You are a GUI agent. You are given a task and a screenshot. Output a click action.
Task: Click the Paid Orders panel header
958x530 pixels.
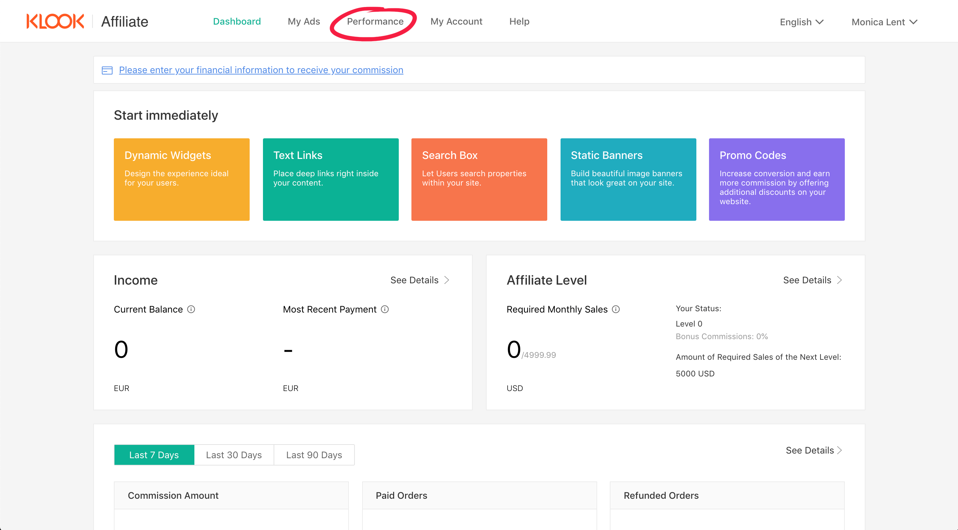(479, 495)
